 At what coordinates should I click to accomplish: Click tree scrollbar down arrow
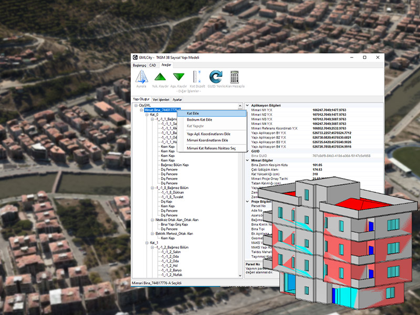coord(240,275)
